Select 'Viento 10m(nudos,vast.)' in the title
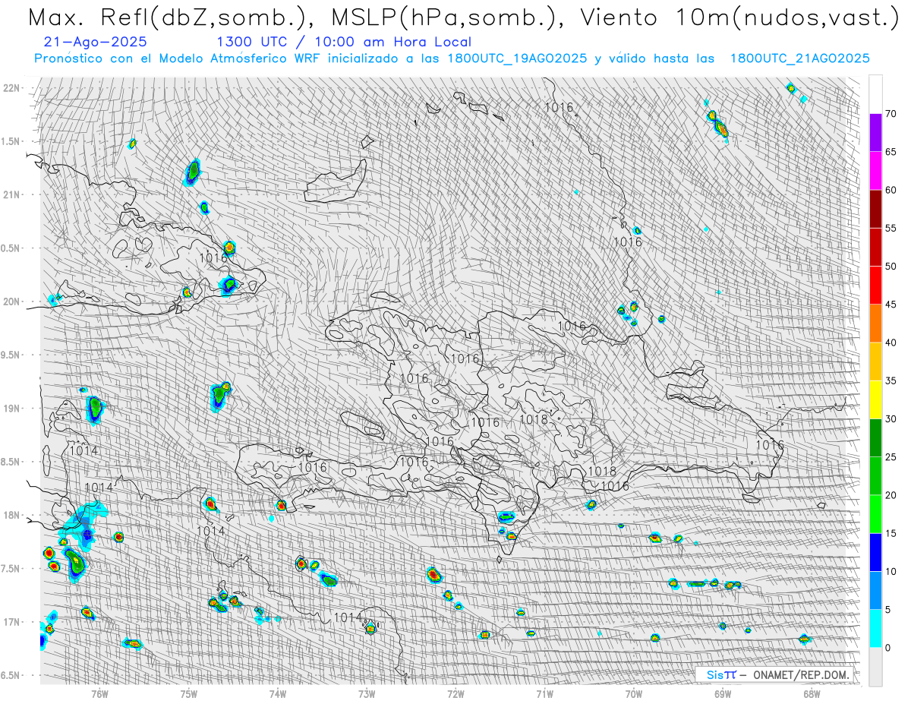Image resolution: width=911 pixels, height=704 pixels. click(x=740, y=18)
